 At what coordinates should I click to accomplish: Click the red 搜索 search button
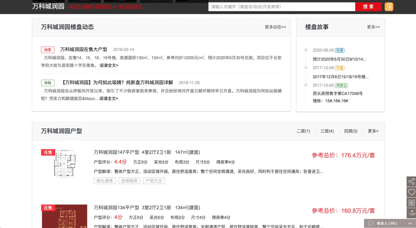click(368, 7)
